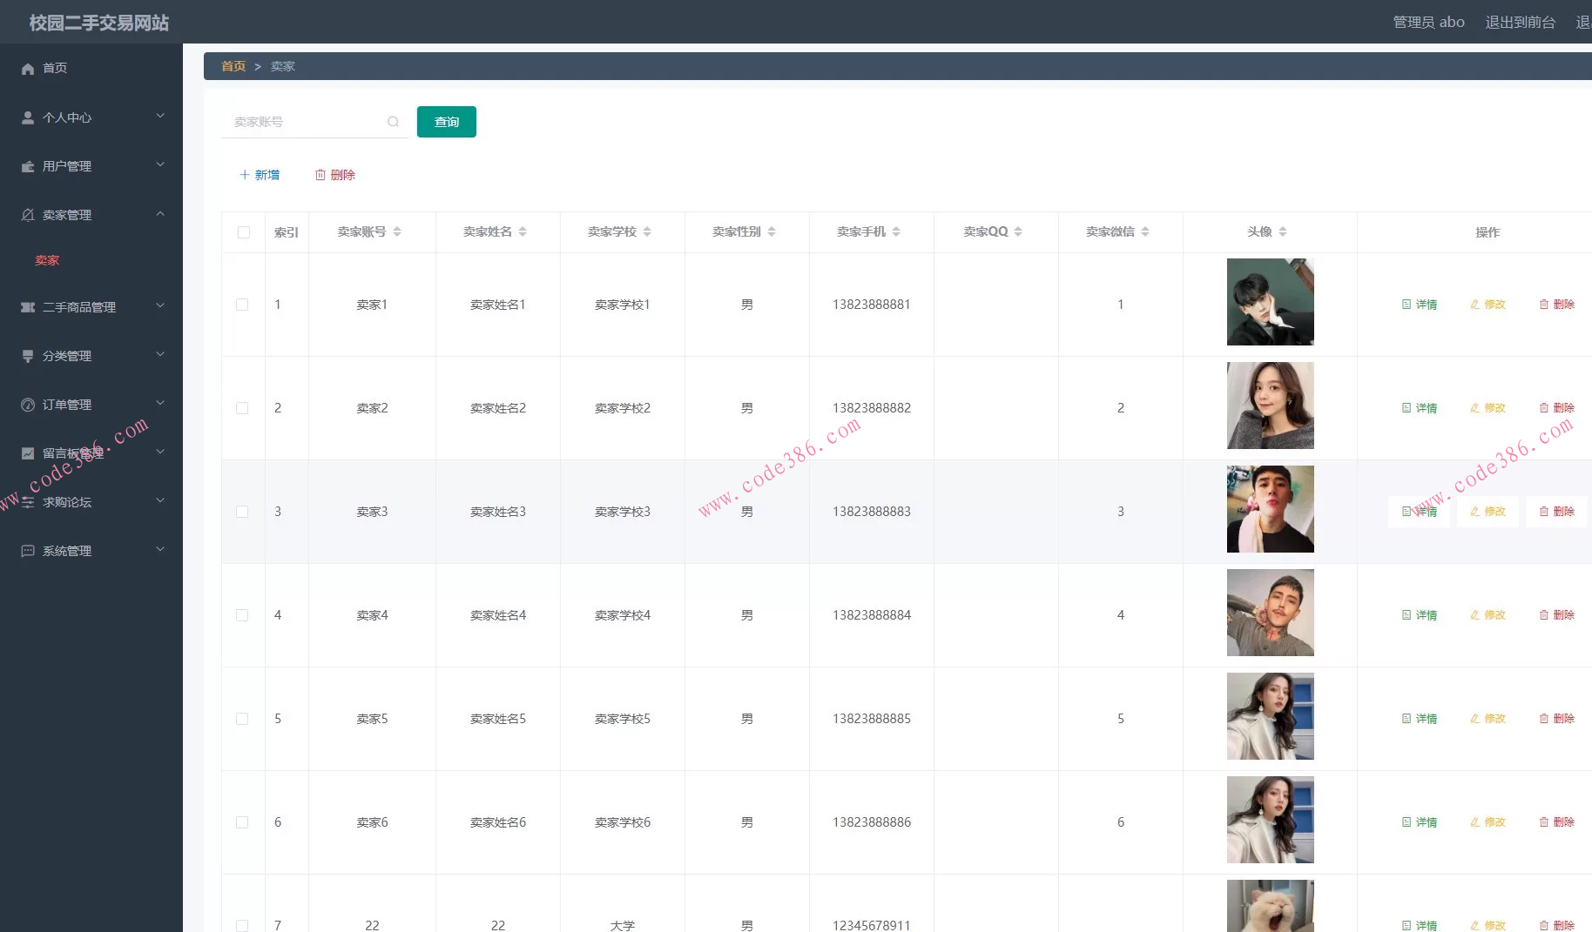
Task: Click the sort arrows on 卖家账号 column
Action: coord(397,231)
